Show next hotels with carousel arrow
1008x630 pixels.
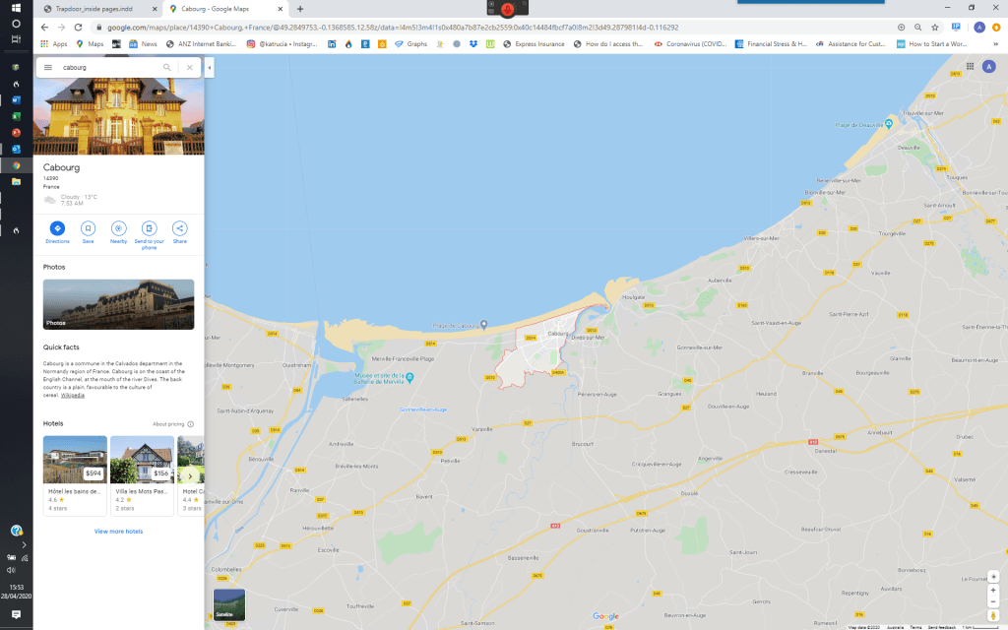190,475
